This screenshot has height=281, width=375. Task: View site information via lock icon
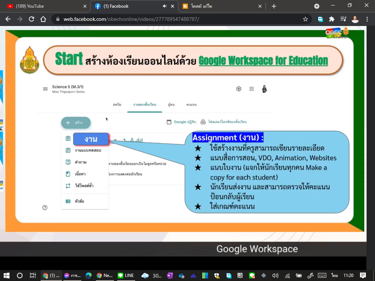57,19
